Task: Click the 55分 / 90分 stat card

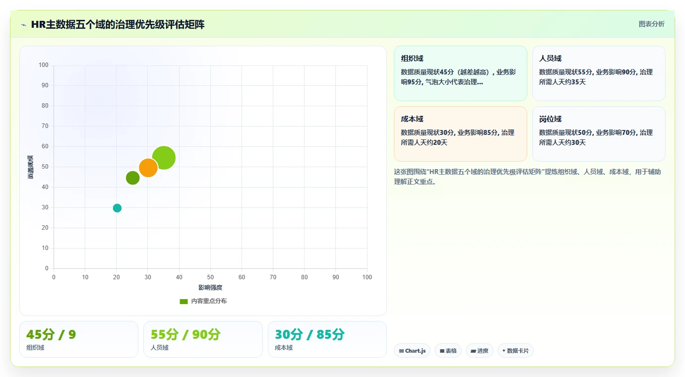Action: coord(203,339)
